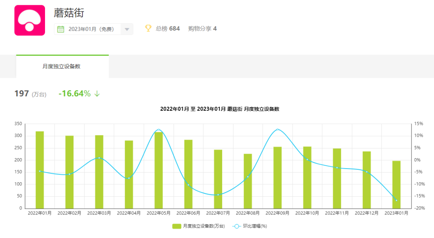Click the green downward arrow trend icon
Viewport: 434px width, 238px height.
97,94
